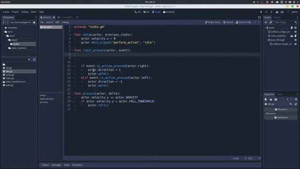The width and height of the screenshot is (300, 169).
Task: Jump to setup in method list
Action: [43, 95]
